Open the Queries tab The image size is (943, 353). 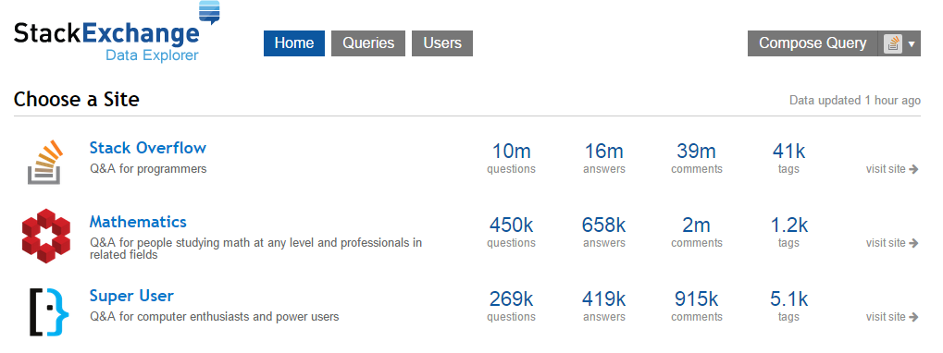pyautogui.click(x=368, y=43)
